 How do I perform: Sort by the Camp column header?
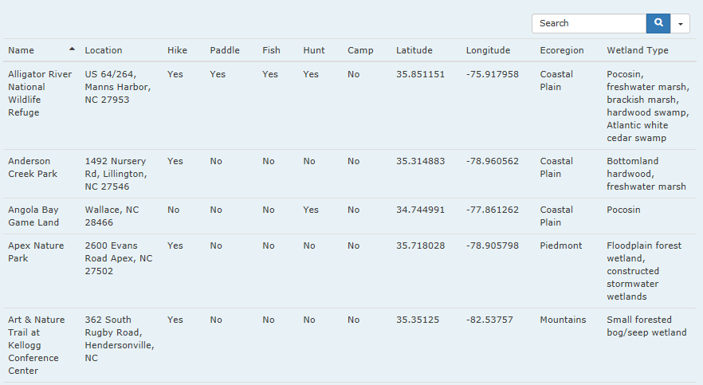tap(360, 50)
